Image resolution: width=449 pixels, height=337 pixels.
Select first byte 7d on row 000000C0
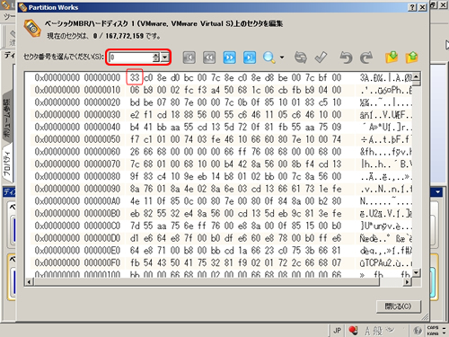click(135, 226)
